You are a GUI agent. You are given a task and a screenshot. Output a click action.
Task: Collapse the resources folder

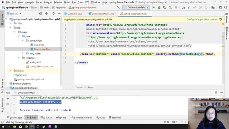point(19,58)
